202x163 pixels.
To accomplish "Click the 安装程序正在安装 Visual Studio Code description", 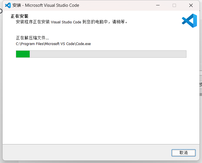I will [72, 22].
